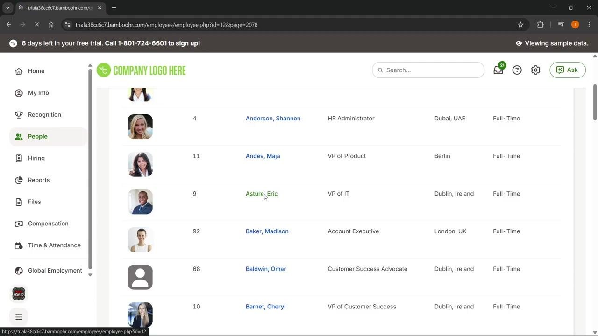Viewport: 598px width, 336px height.
Task: Click the Viewing sample data eye icon
Action: [x=519, y=43]
